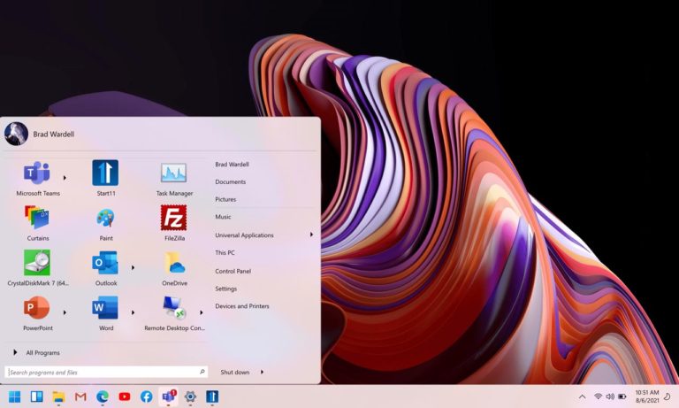Click the Brad Wardell user avatar
This screenshot has width=679, height=408.
16,134
